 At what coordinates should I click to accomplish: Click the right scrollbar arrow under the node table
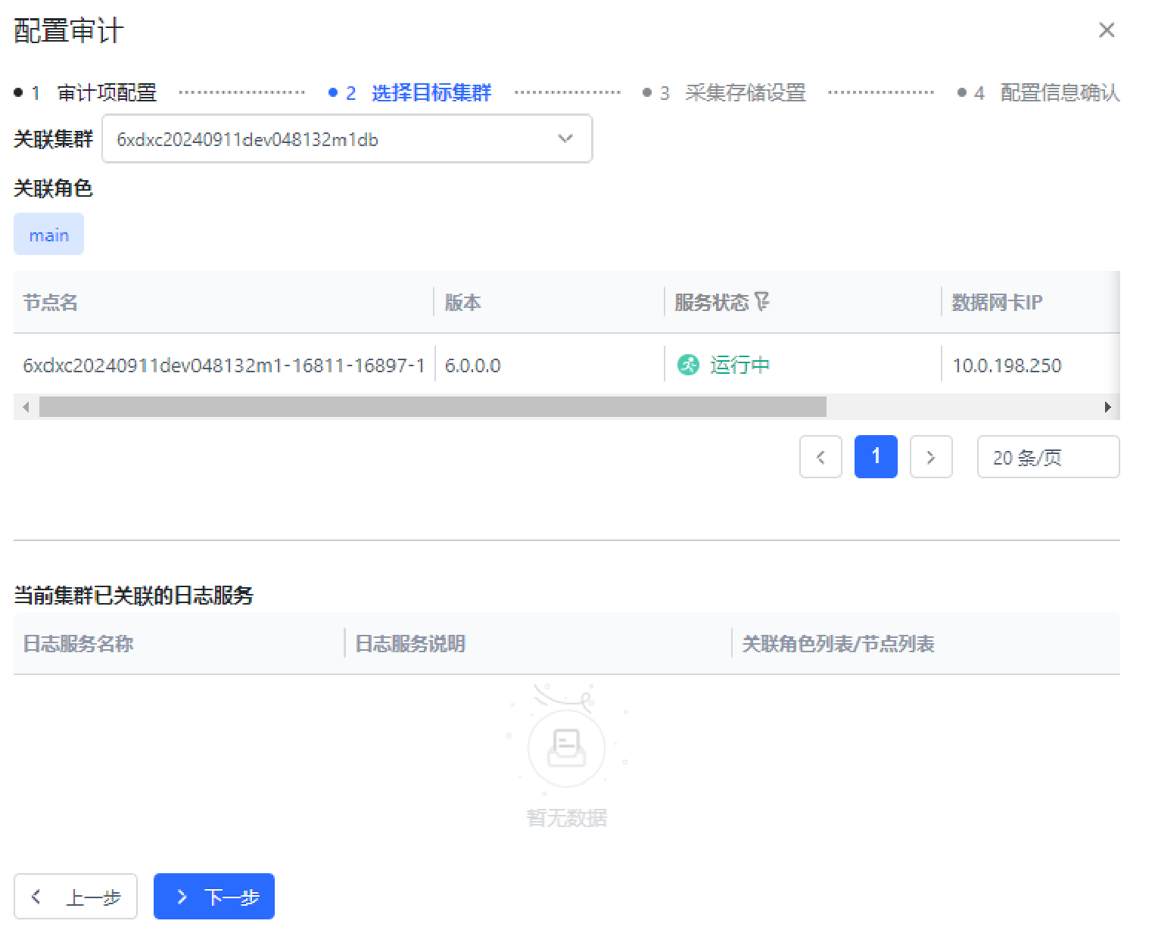click(x=1107, y=407)
